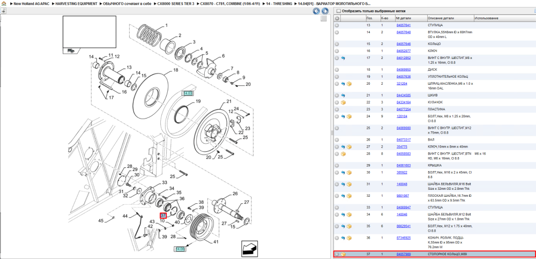Open part number link 84057641

pos(404,25)
